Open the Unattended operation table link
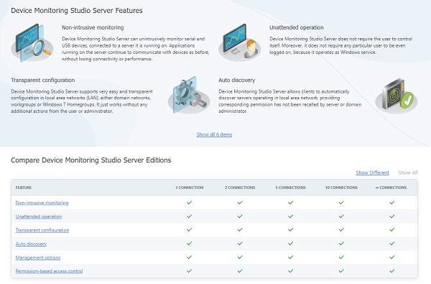This screenshot has width=431, height=284. pyautogui.click(x=39, y=216)
